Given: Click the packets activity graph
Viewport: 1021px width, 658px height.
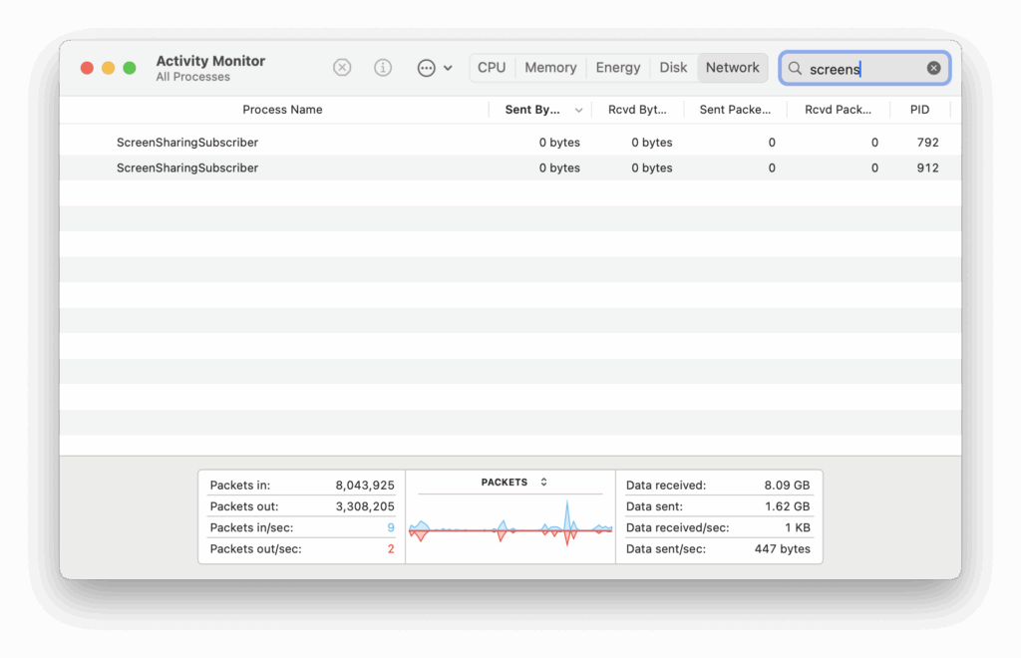Looking at the screenshot, I should (x=510, y=525).
